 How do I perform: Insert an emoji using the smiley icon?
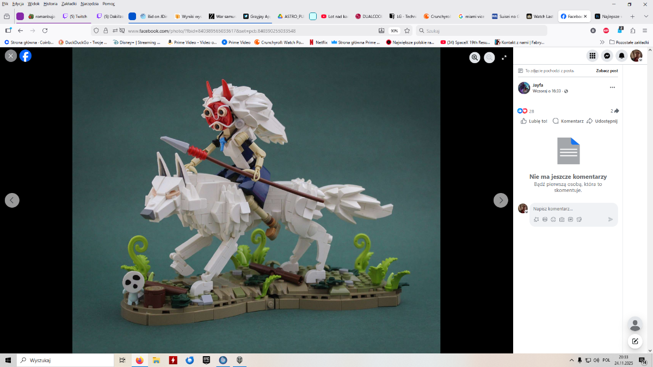tap(553, 219)
